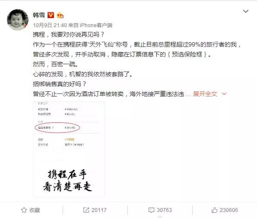Click the orange V verified badge
Viewport: 257px width, 218px height.
(x=51, y=15)
